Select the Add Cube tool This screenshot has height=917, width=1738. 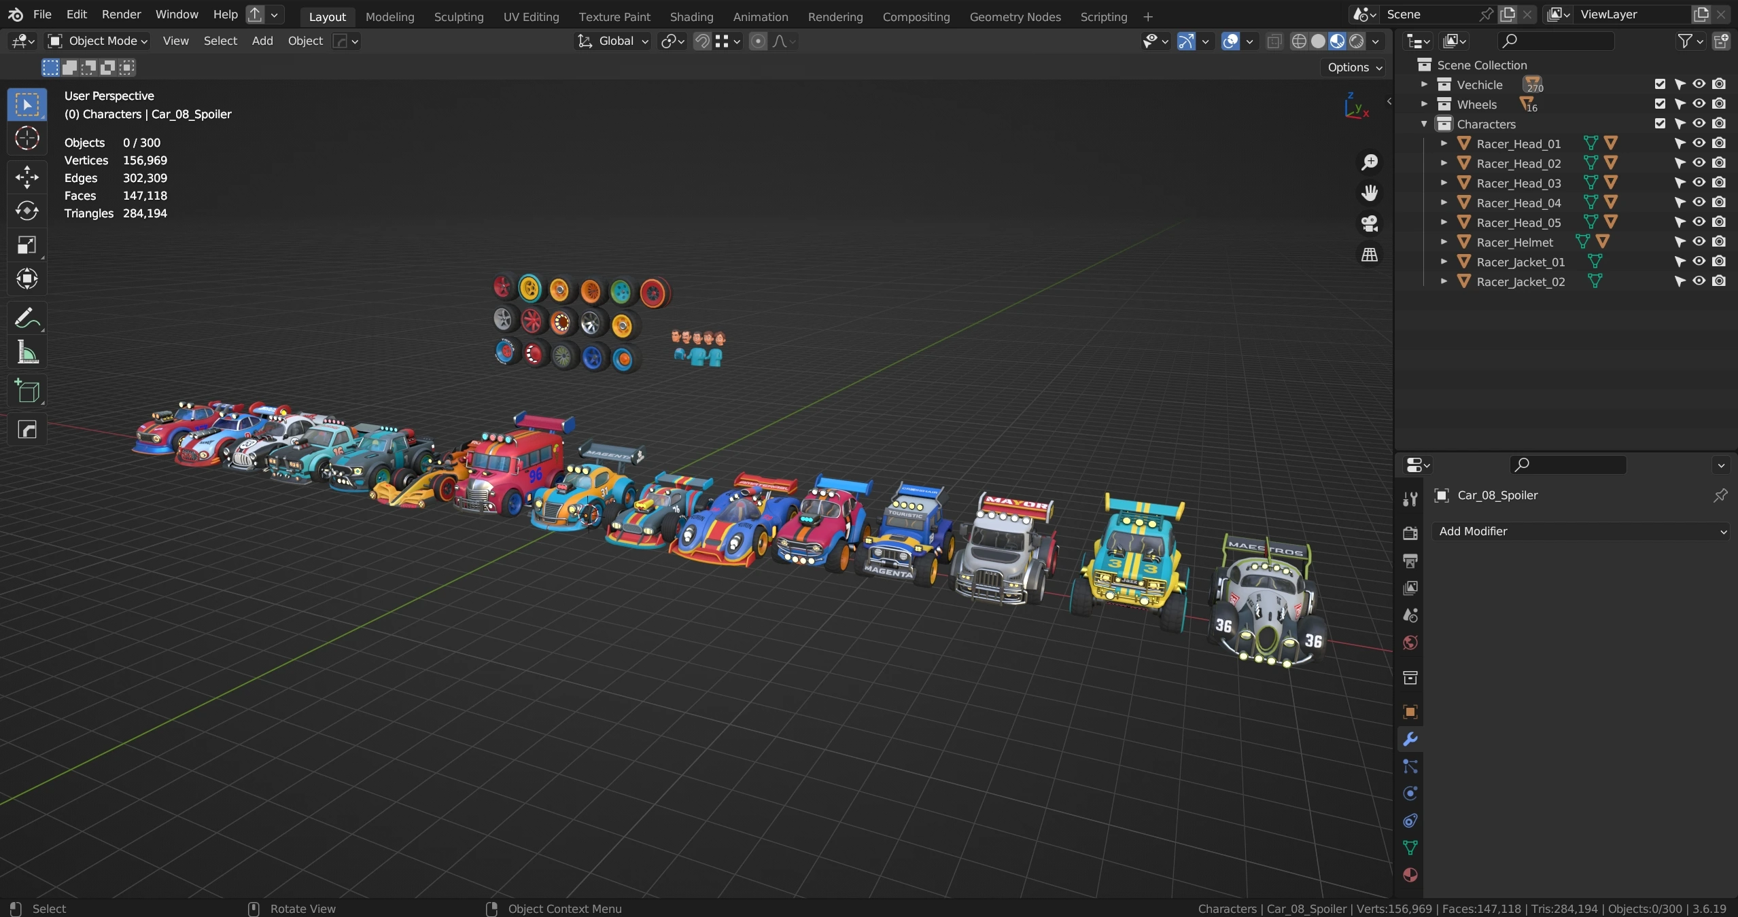(27, 391)
